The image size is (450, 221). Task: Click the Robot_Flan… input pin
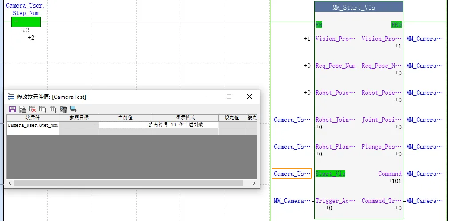click(335, 147)
